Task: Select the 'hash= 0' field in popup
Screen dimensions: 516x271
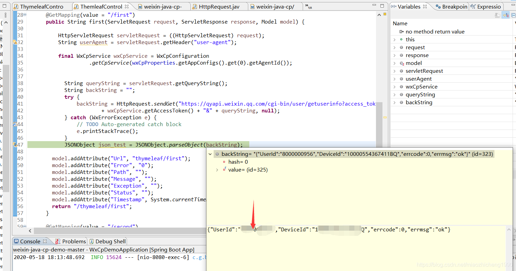Action: click(x=238, y=162)
